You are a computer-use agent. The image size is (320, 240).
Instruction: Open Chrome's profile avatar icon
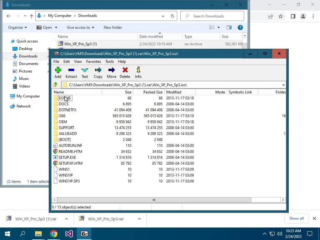(303, 16)
